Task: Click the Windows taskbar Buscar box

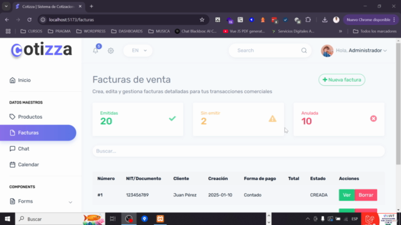Action: tap(60, 219)
